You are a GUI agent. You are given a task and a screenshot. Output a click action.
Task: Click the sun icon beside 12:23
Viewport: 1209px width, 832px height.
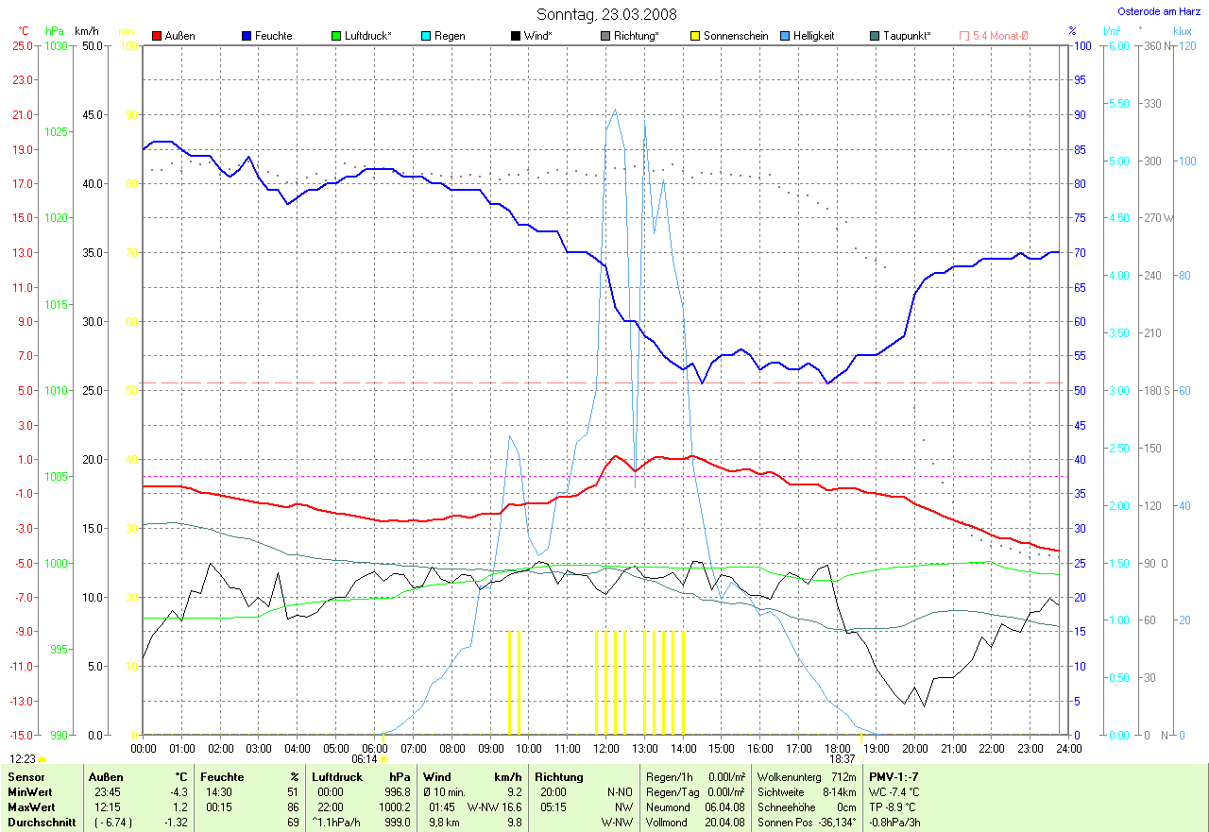tap(43, 759)
